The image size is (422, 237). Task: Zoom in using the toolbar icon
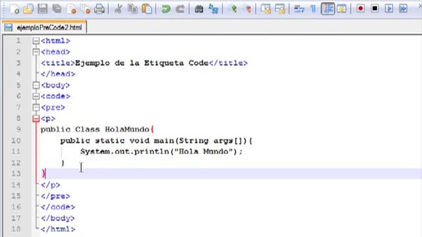click(x=233, y=9)
